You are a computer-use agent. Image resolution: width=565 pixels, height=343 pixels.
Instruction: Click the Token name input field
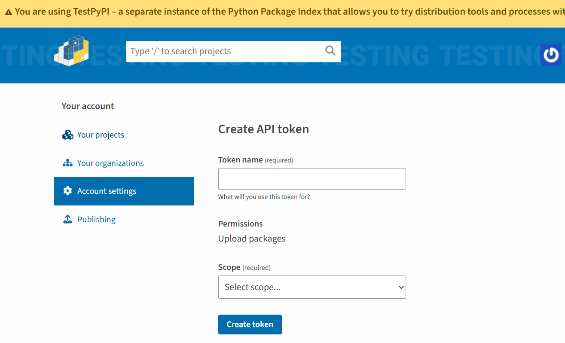tap(312, 178)
